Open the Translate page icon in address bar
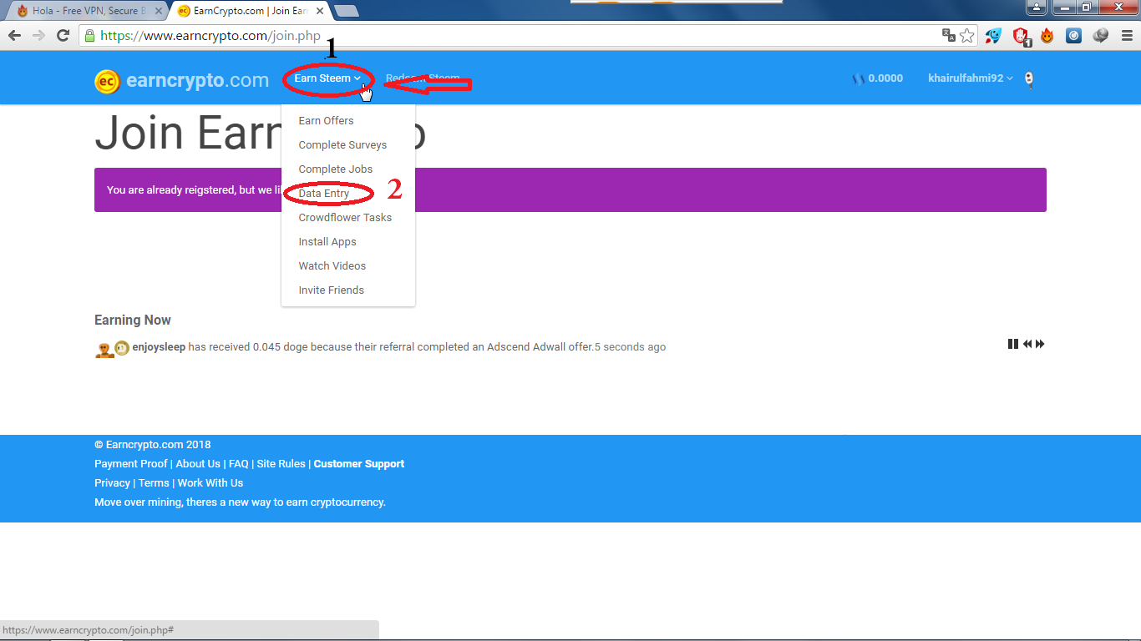 coord(949,35)
